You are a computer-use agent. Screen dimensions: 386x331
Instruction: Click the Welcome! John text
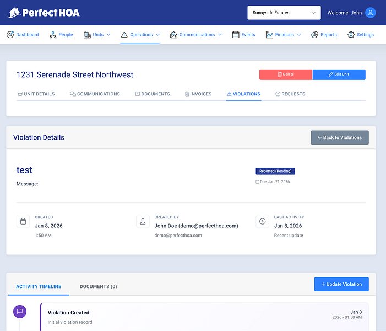pos(344,13)
